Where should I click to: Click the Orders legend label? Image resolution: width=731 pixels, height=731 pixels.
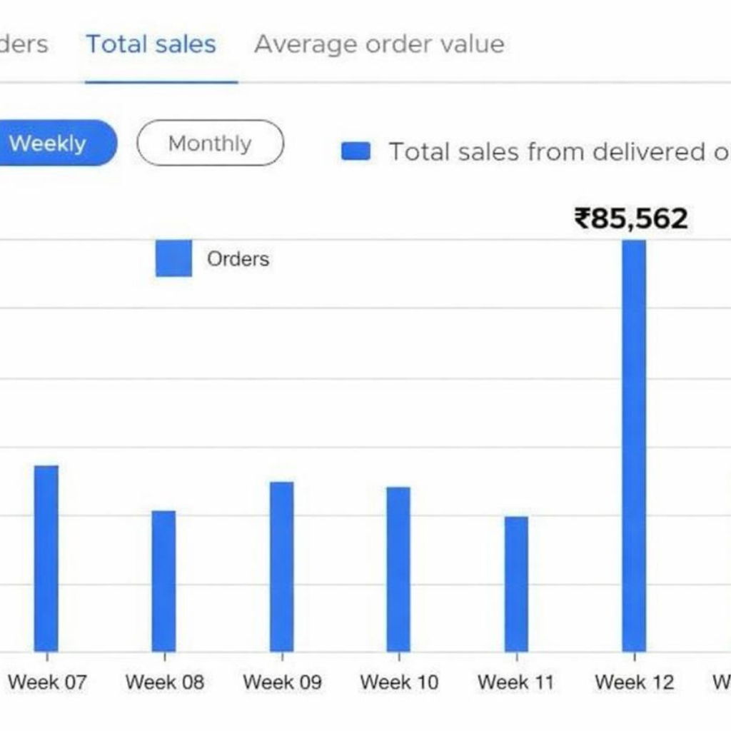pos(238,258)
